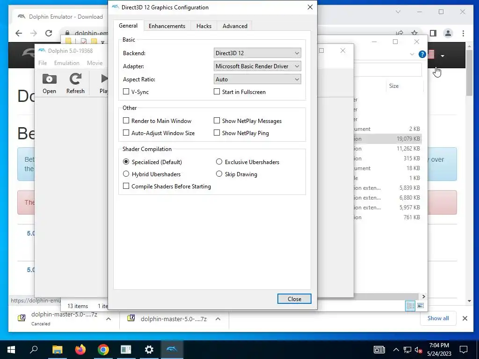Switch to the Advanced tab

(x=235, y=26)
